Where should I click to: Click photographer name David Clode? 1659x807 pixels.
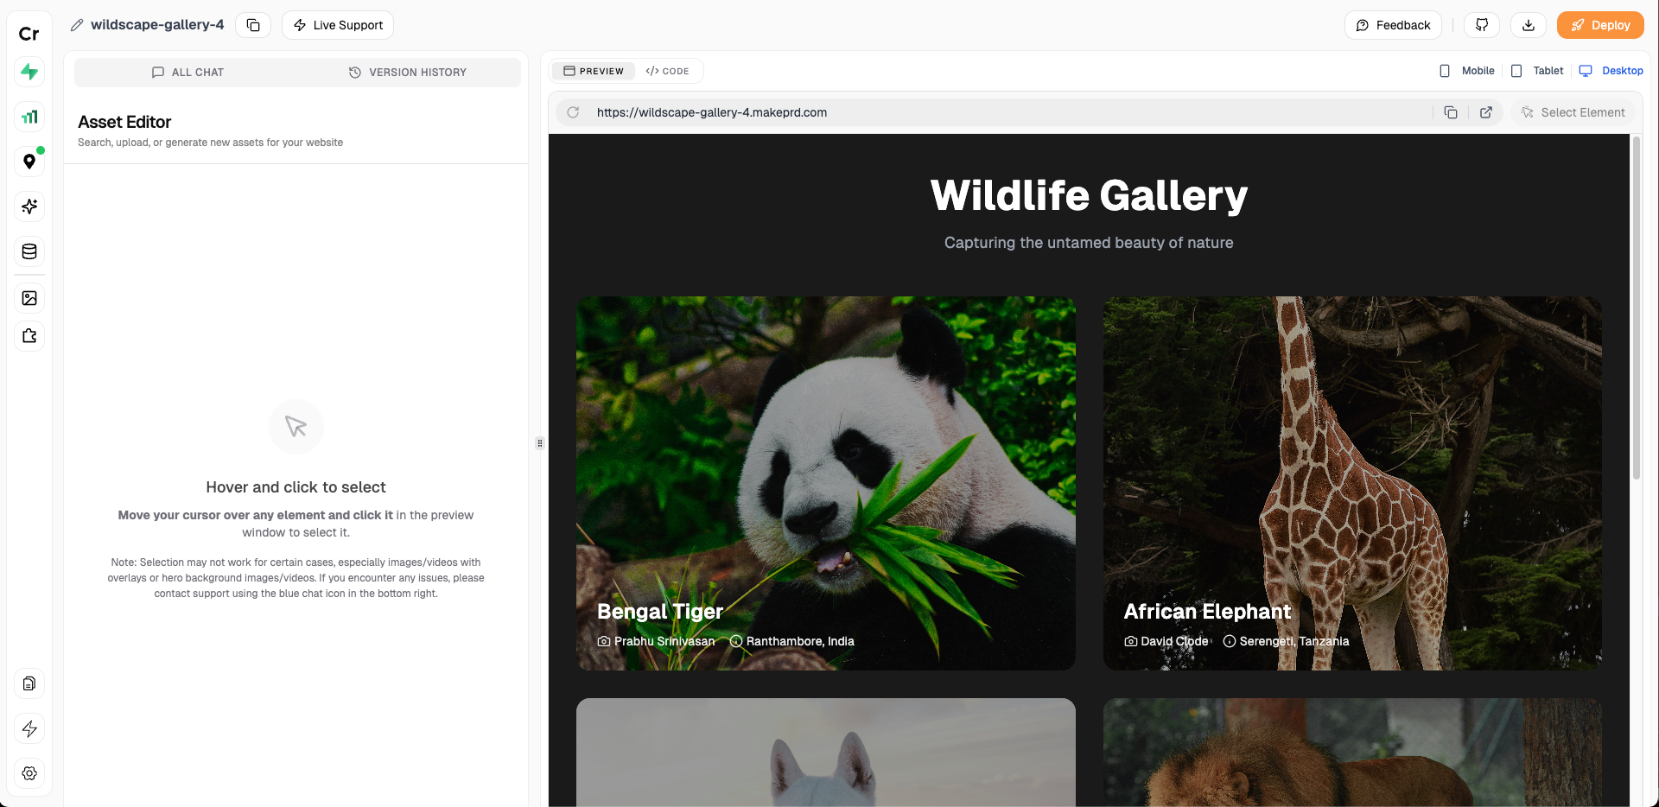1174,641
